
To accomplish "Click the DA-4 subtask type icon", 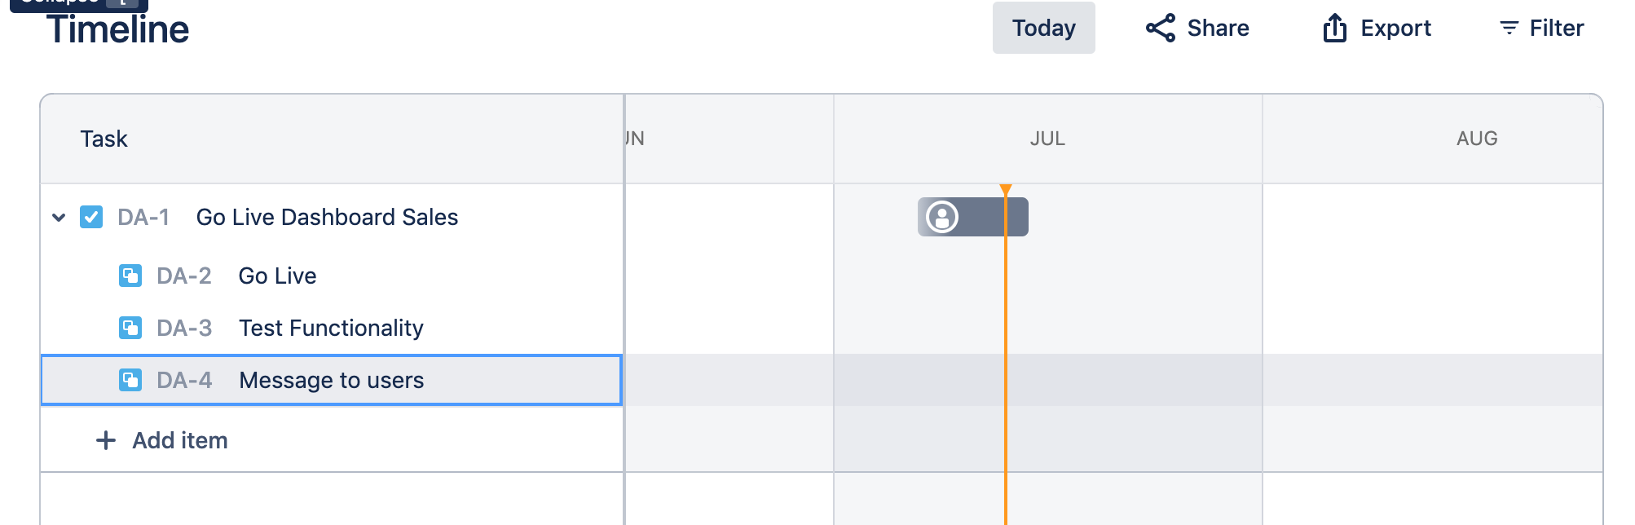I will [130, 380].
